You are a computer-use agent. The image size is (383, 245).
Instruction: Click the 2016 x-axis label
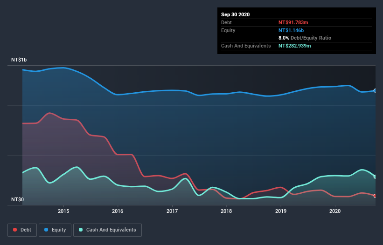tap(118, 211)
